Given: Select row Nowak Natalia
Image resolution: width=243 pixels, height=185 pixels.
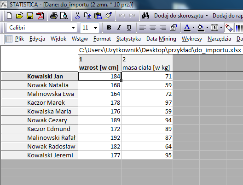Looking at the screenshot, I should pyautogui.click(x=40, y=85).
